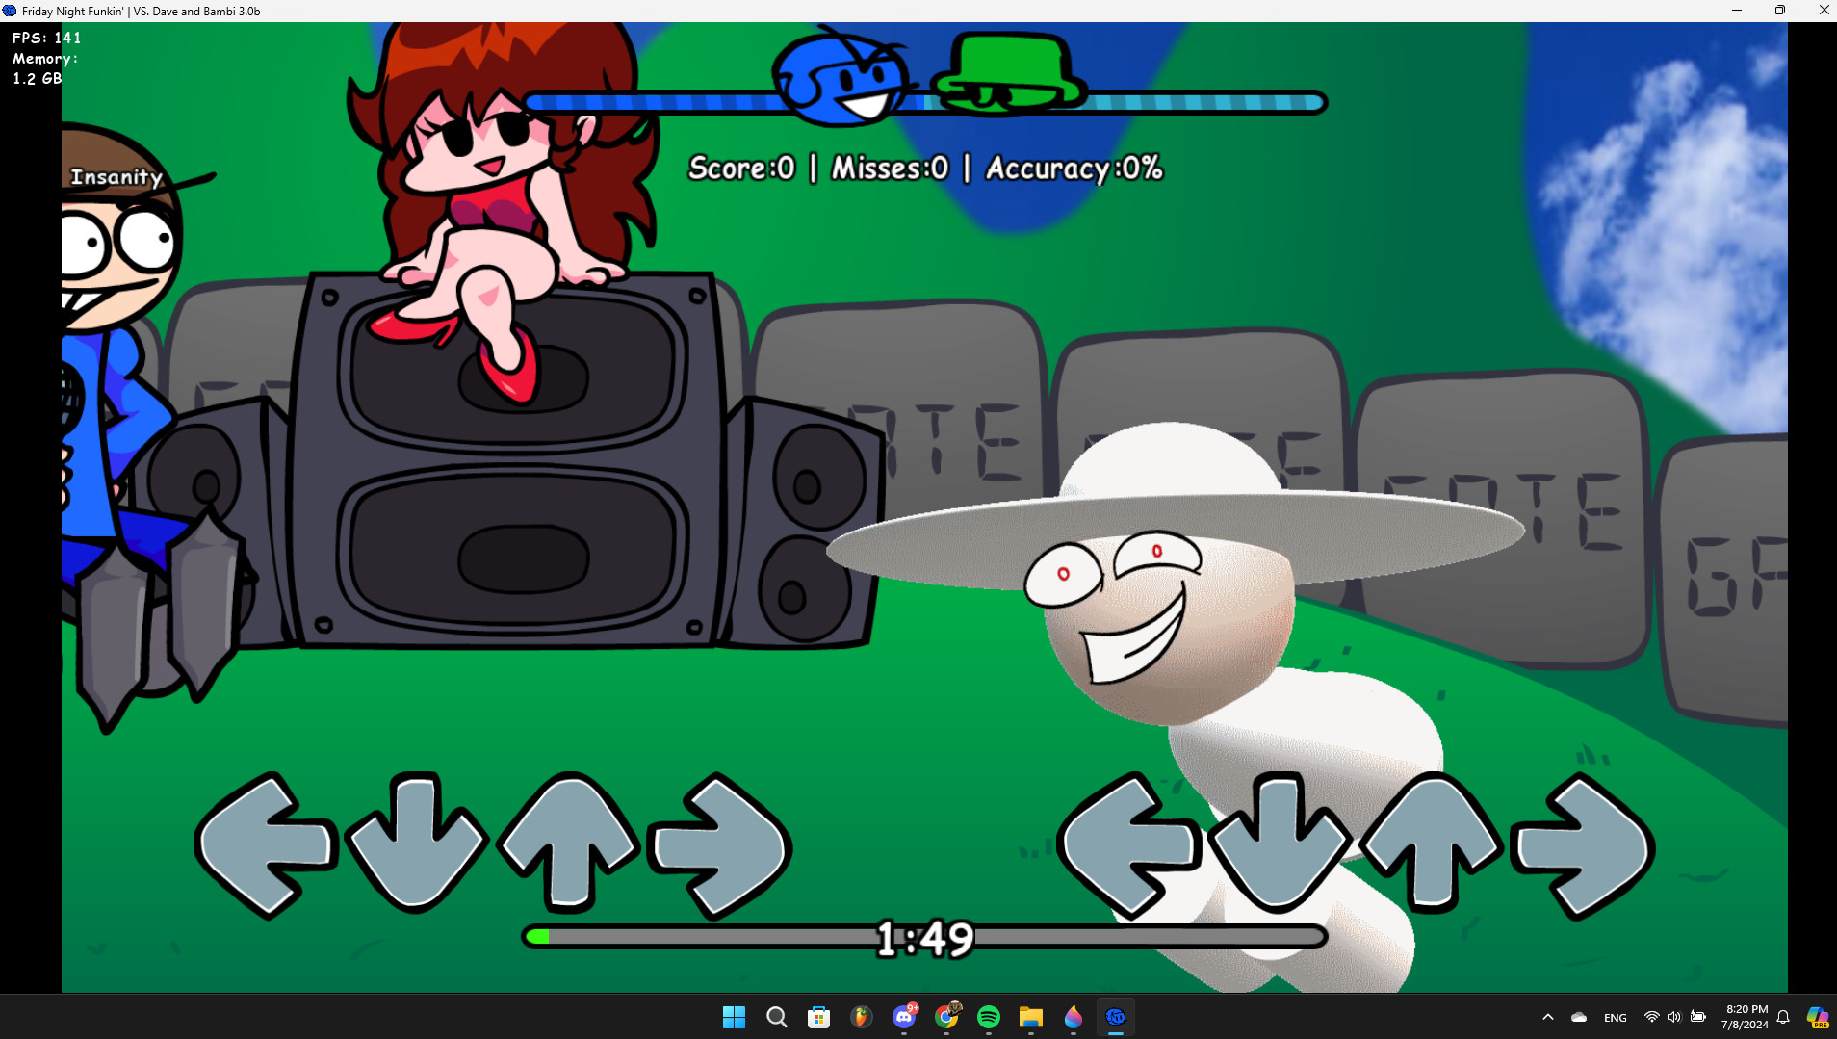Click the Score:0 text
This screenshot has height=1039, width=1837.
741,169
